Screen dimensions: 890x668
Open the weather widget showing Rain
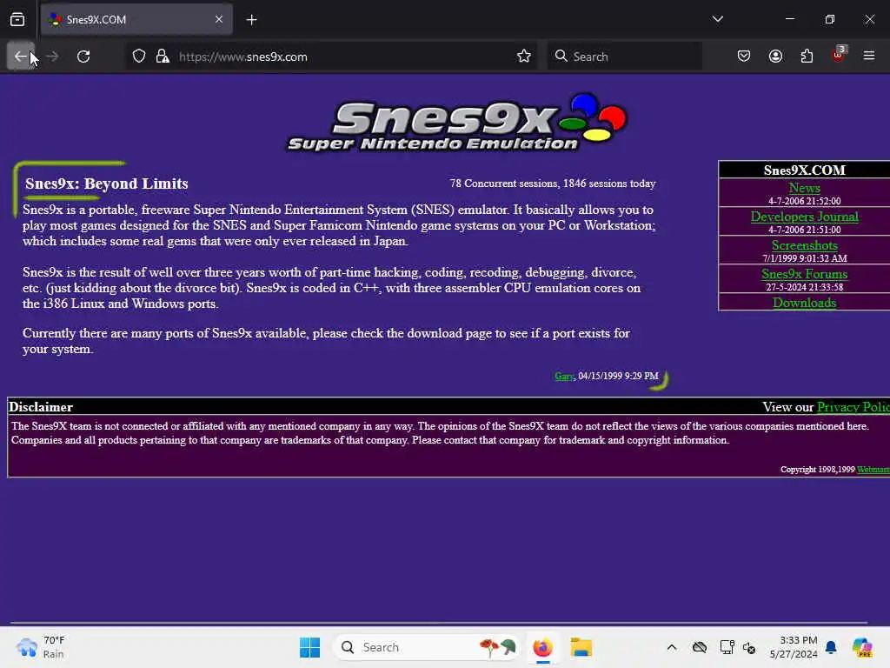click(41, 647)
